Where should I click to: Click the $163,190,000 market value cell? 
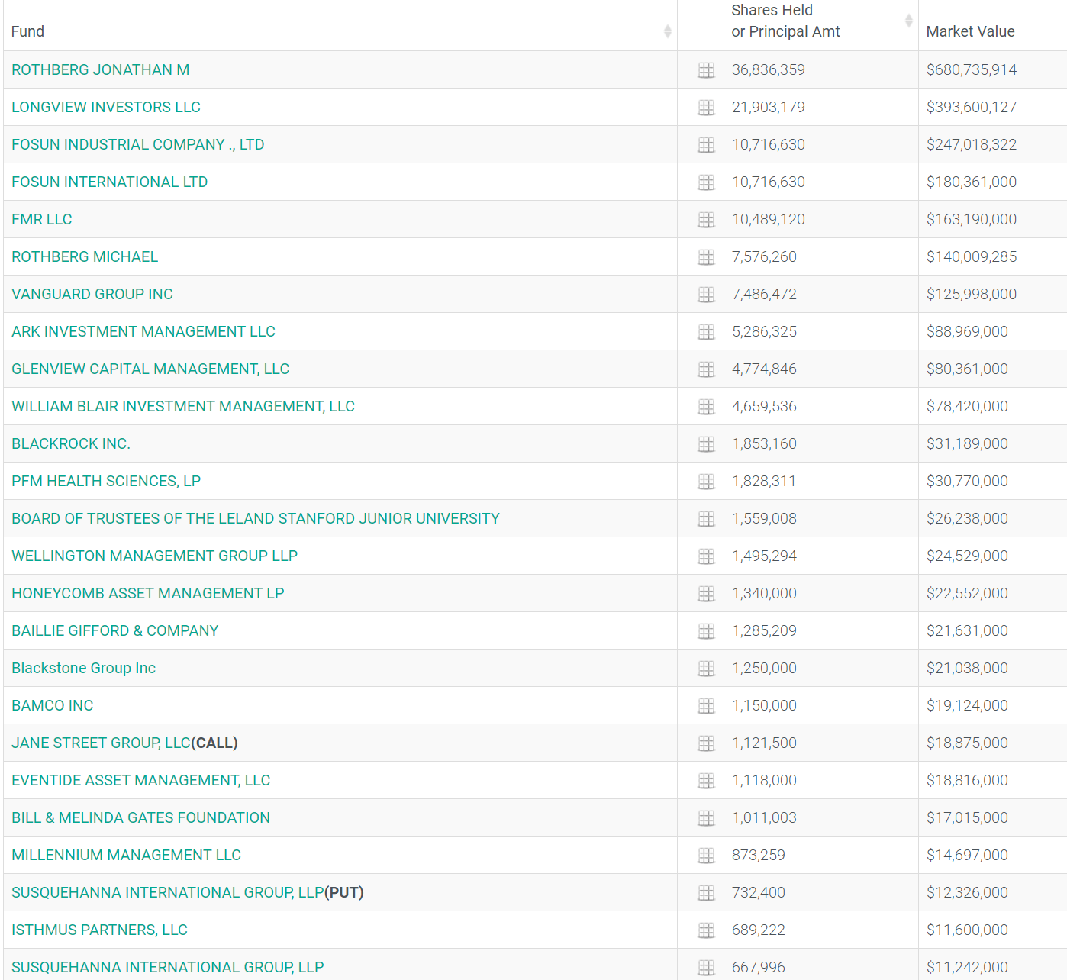[972, 219]
